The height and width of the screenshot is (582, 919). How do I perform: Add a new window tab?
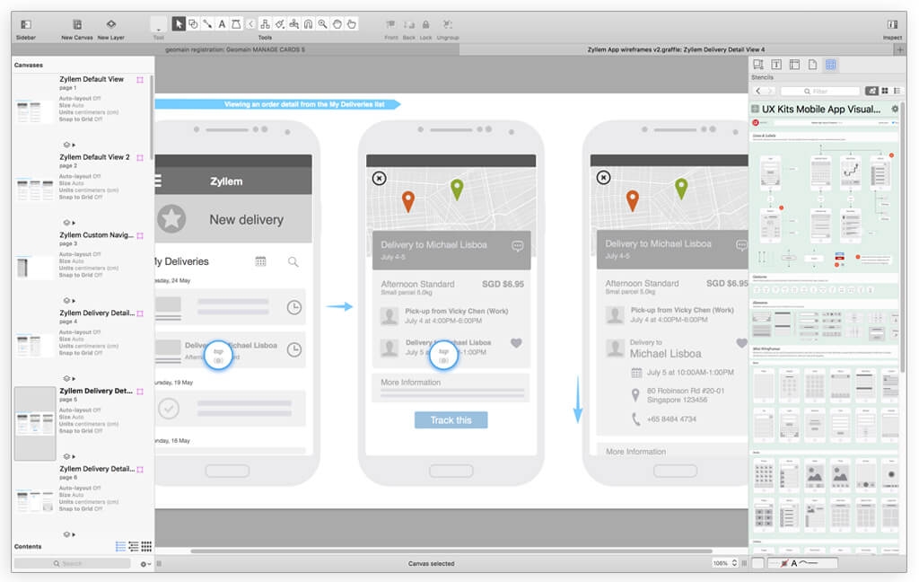point(899,50)
